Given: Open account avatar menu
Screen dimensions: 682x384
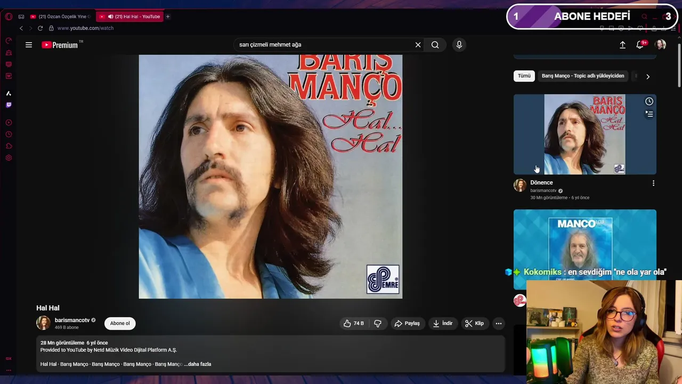Looking at the screenshot, I should pyautogui.click(x=661, y=45).
